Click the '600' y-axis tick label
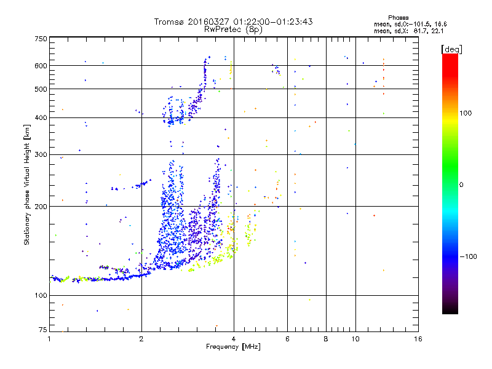 click(41, 66)
